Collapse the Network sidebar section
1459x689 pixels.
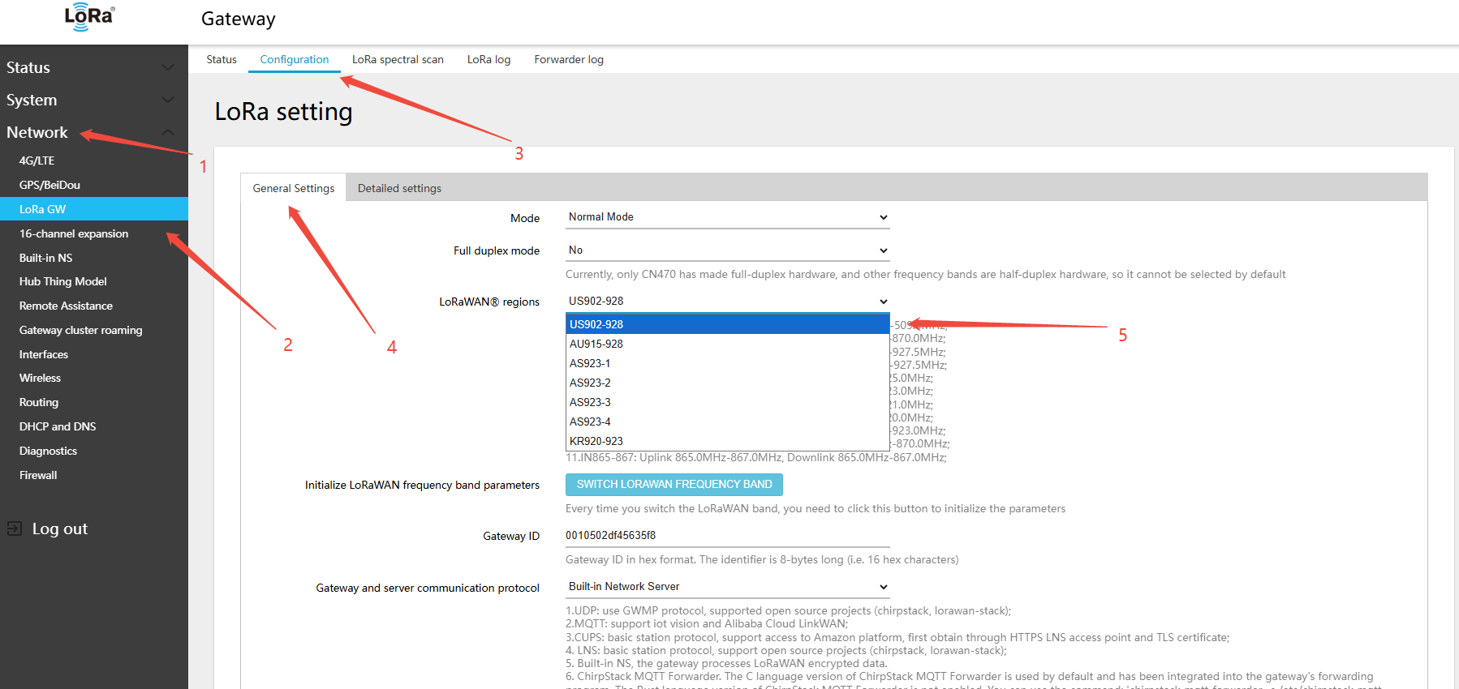pos(168,132)
